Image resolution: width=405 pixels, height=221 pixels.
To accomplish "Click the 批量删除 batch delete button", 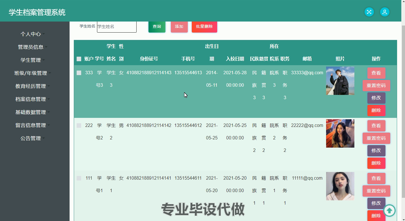I will click(x=204, y=27).
